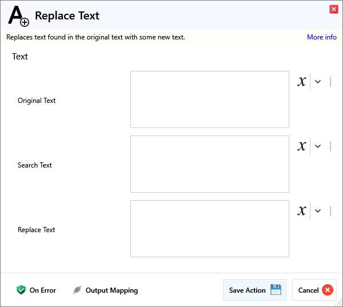Click the blue marker beside Search Text

[330, 146]
